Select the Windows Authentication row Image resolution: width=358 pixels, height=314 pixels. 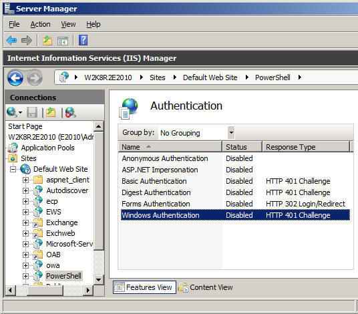[x=235, y=215]
